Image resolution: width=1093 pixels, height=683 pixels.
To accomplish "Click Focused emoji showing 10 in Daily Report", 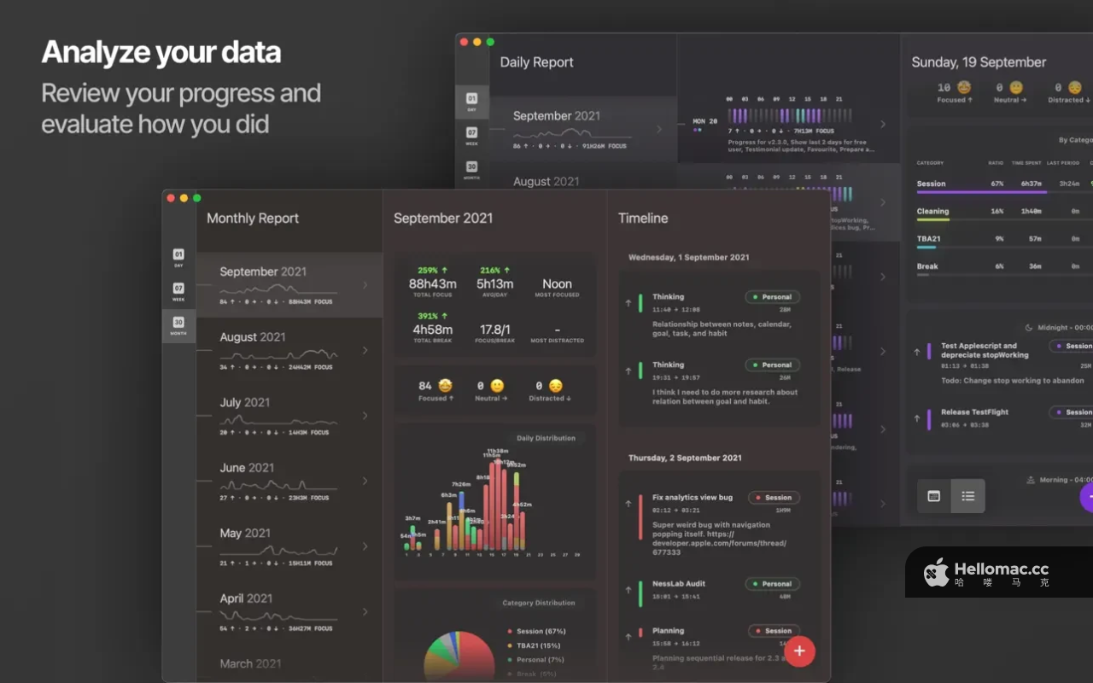I will (964, 87).
